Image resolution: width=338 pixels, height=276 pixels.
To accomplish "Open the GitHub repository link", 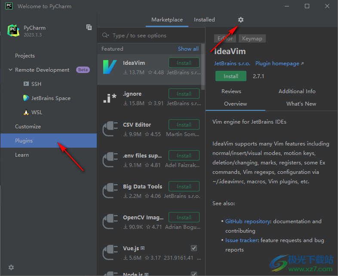I will (x=248, y=221).
